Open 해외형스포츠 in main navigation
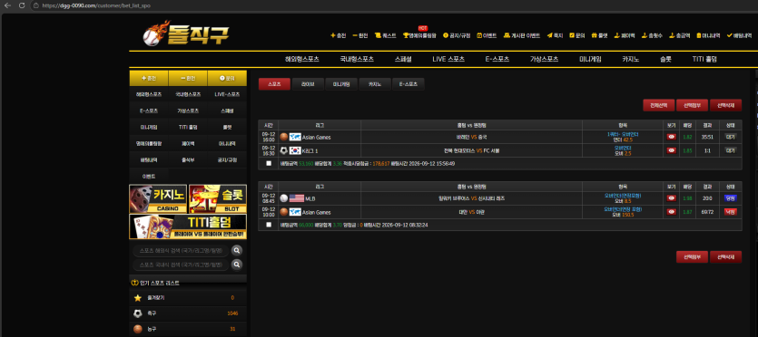 coord(302,59)
